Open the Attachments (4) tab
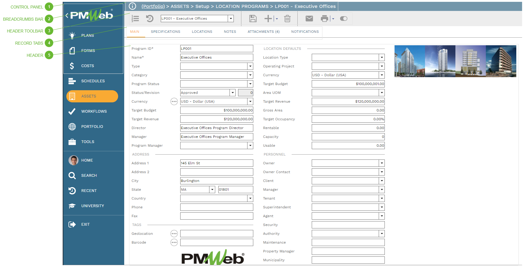Viewport: 523px width, 267px height. pyautogui.click(x=263, y=32)
